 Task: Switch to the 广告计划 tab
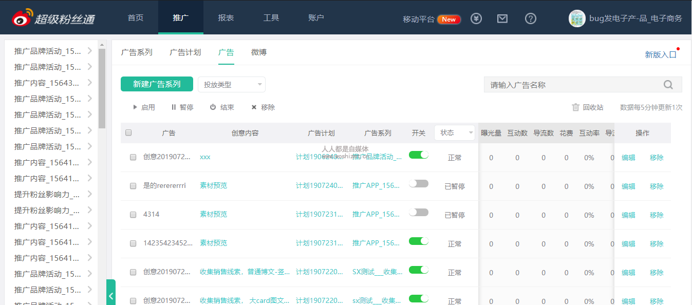click(x=185, y=52)
